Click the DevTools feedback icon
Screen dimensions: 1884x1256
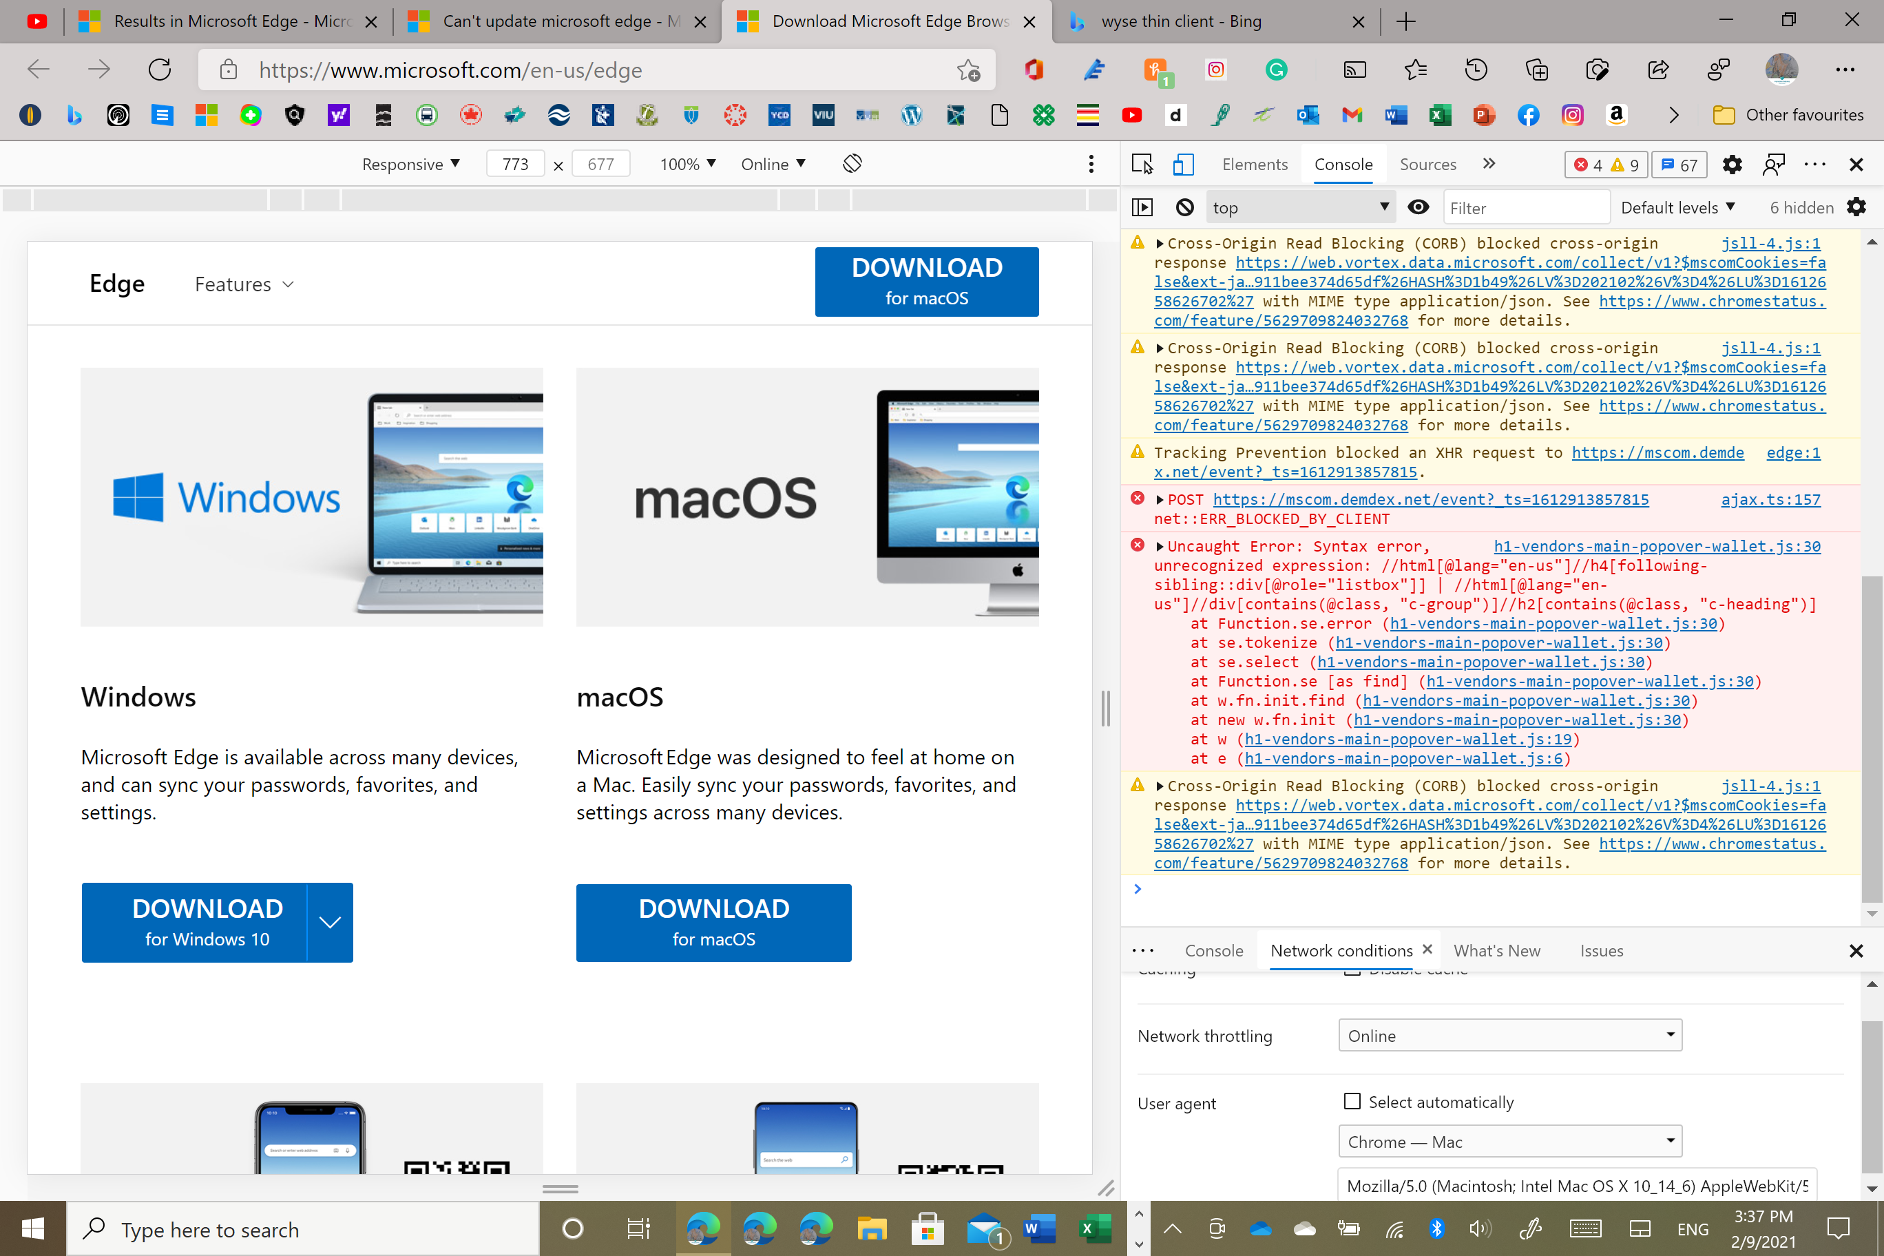pos(1773,164)
